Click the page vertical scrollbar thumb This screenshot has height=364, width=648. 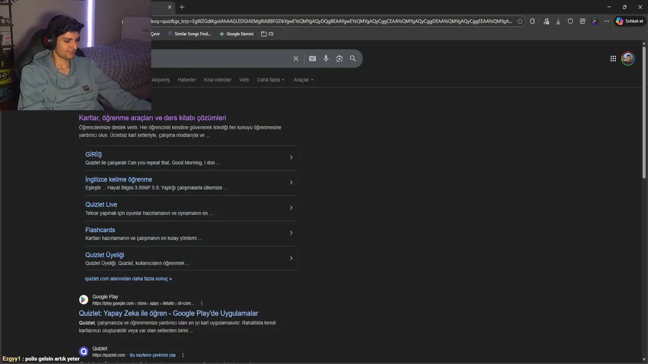644,111
